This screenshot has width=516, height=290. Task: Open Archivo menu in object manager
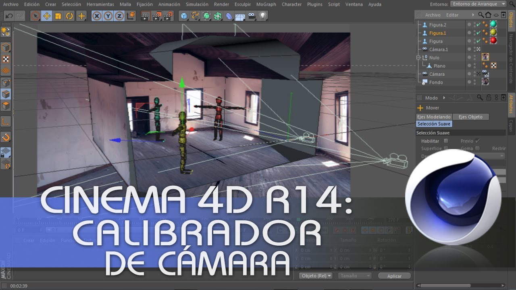(433, 15)
